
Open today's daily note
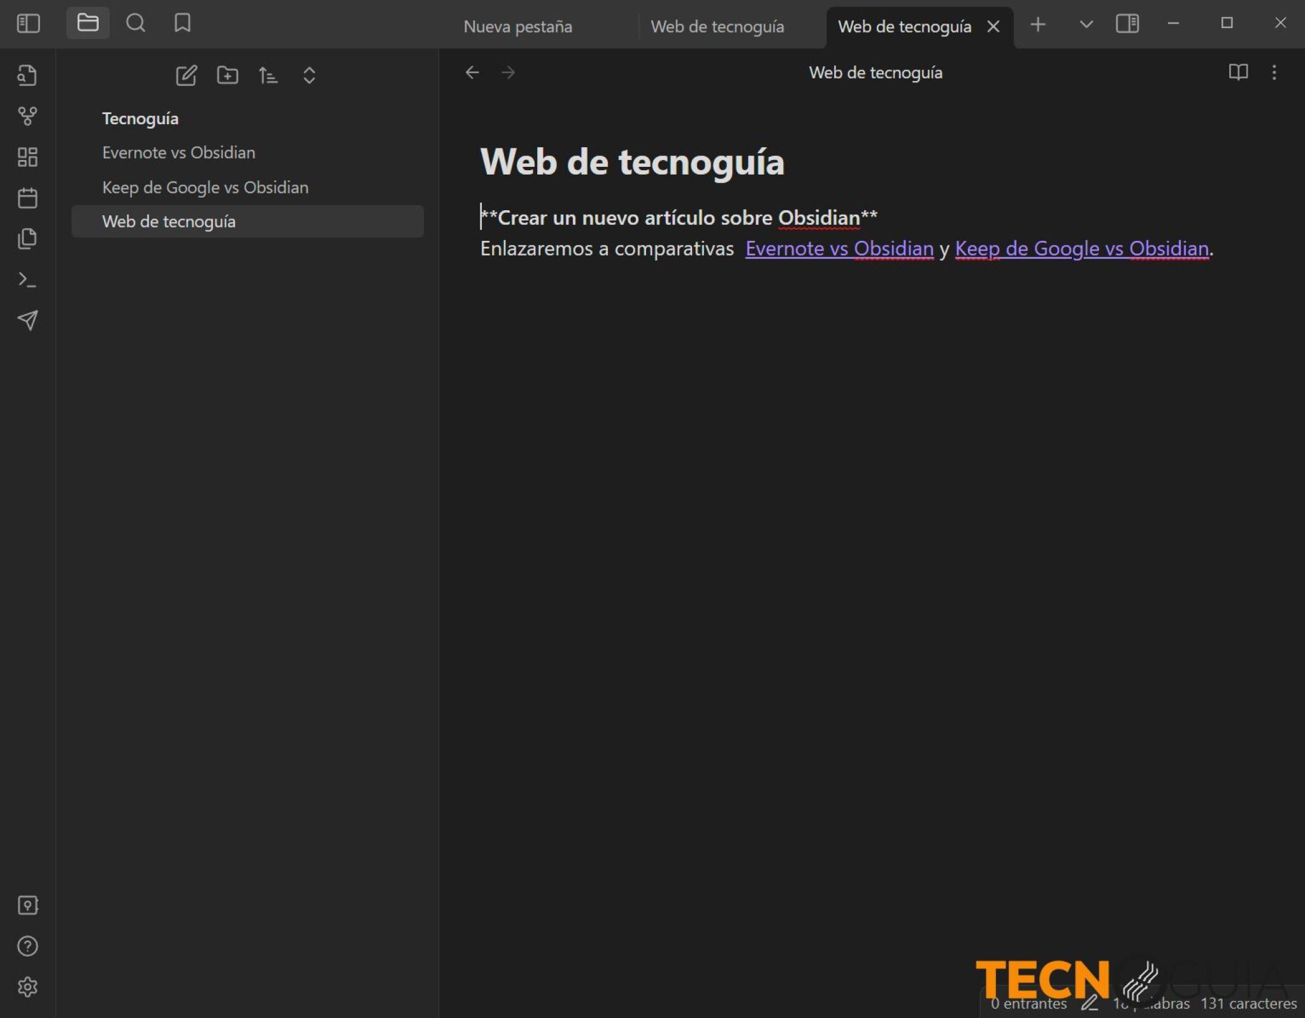tap(27, 197)
